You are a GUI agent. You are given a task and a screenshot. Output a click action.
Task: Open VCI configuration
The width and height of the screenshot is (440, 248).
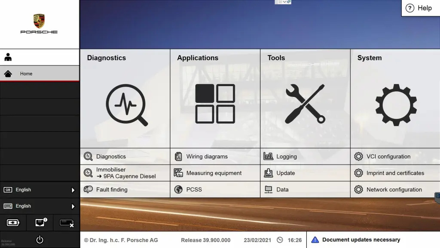388,157
